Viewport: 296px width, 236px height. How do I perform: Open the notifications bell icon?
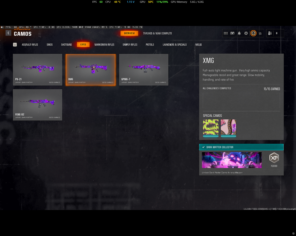239,33
